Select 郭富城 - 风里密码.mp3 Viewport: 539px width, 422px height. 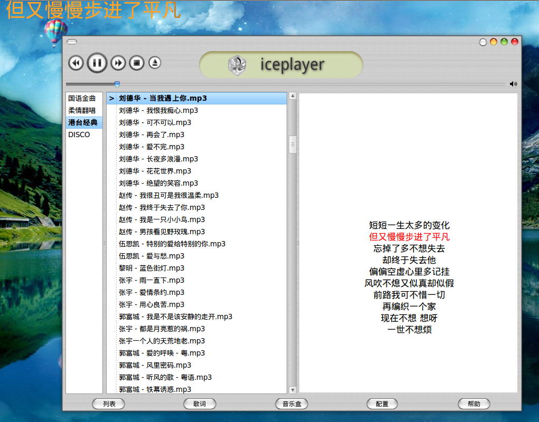pos(196,366)
